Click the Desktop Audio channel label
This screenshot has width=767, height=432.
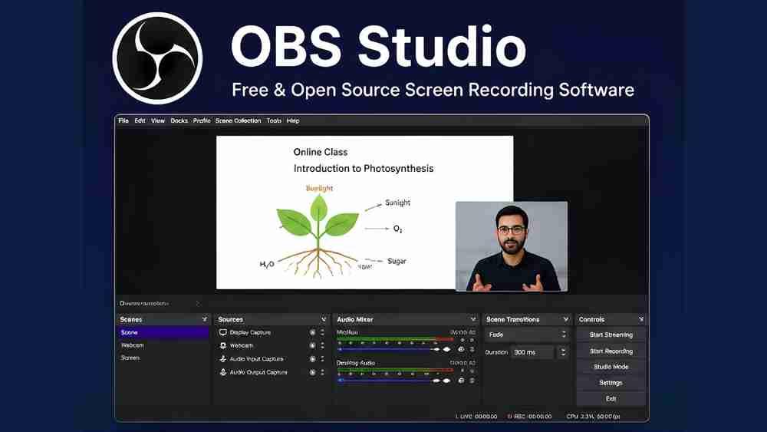tap(356, 363)
